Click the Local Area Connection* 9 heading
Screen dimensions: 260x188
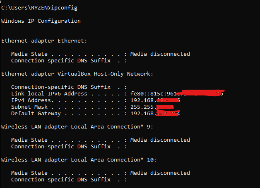click(x=77, y=127)
